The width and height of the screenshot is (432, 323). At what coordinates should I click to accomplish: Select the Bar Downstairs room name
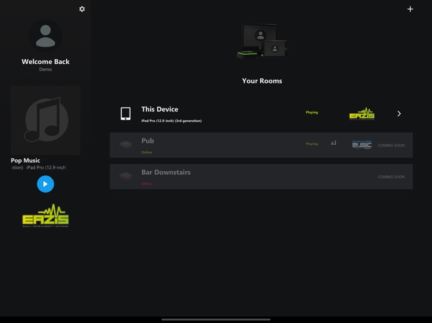pos(166,172)
